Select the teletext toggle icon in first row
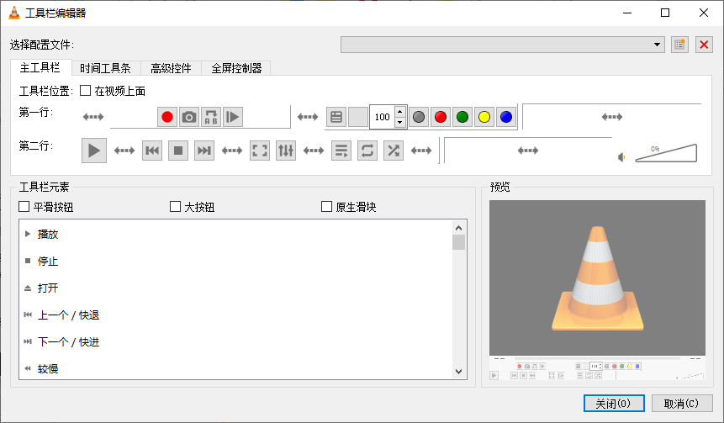This screenshot has height=423, width=724. (336, 117)
